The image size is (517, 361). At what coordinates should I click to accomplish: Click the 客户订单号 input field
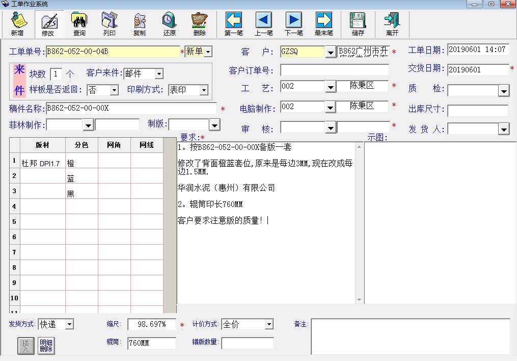(334, 70)
